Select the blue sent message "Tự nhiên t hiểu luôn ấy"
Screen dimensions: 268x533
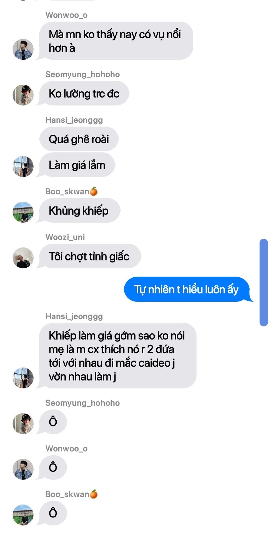tap(187, 289)
